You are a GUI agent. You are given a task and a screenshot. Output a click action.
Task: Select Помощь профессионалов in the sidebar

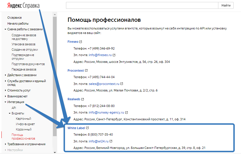(23, 137)
